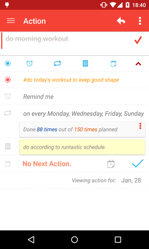Set a reminder via 'Remind me'
The image size is (149, 249).
click(38, 97)
